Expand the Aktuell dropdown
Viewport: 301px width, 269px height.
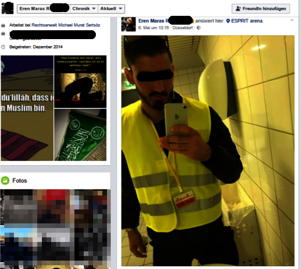tap(112, 9)
